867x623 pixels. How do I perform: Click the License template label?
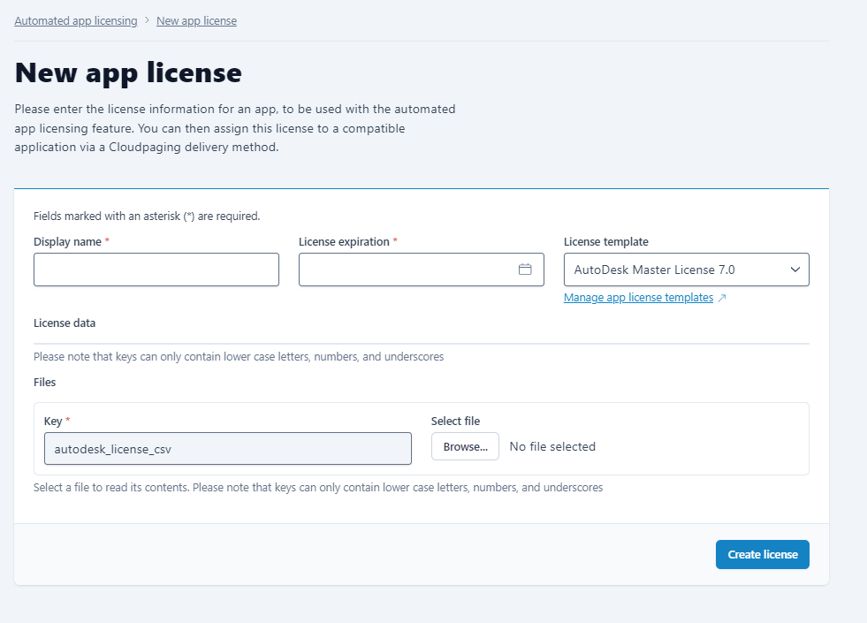(x=605, y=242)
